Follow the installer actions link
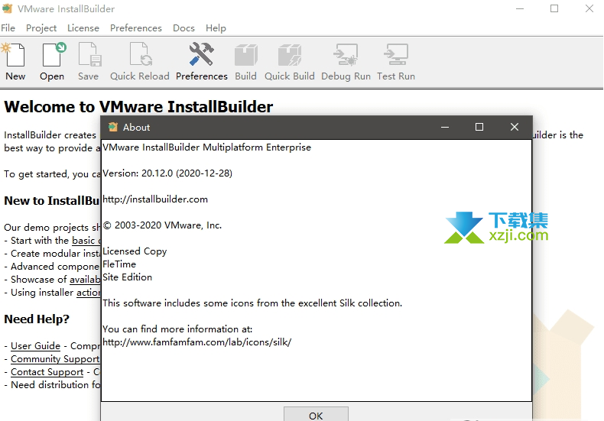Viewport: 604px width, 421px height. tap(88, 293)
